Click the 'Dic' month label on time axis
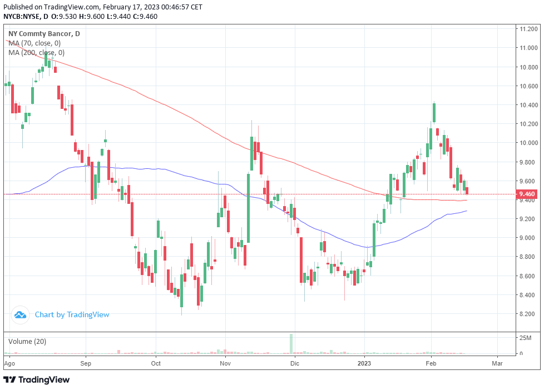 tap(295, 363)
